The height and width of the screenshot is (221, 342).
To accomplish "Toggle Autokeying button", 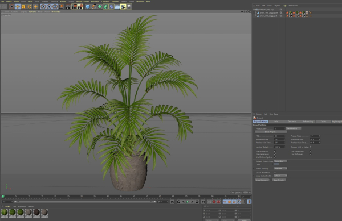I will tap(218, 202).
